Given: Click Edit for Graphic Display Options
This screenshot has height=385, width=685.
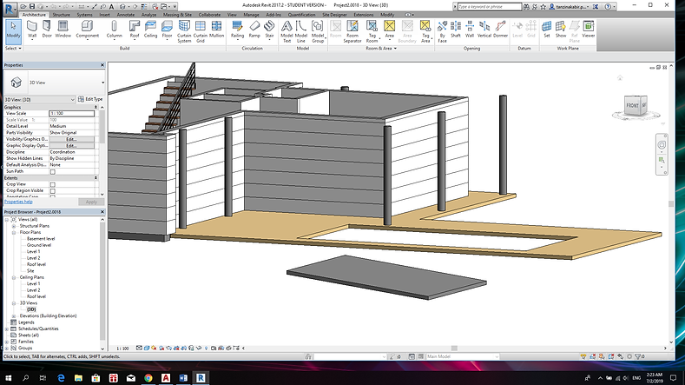Looking at the screenshot, I should (x=72, y=146).
